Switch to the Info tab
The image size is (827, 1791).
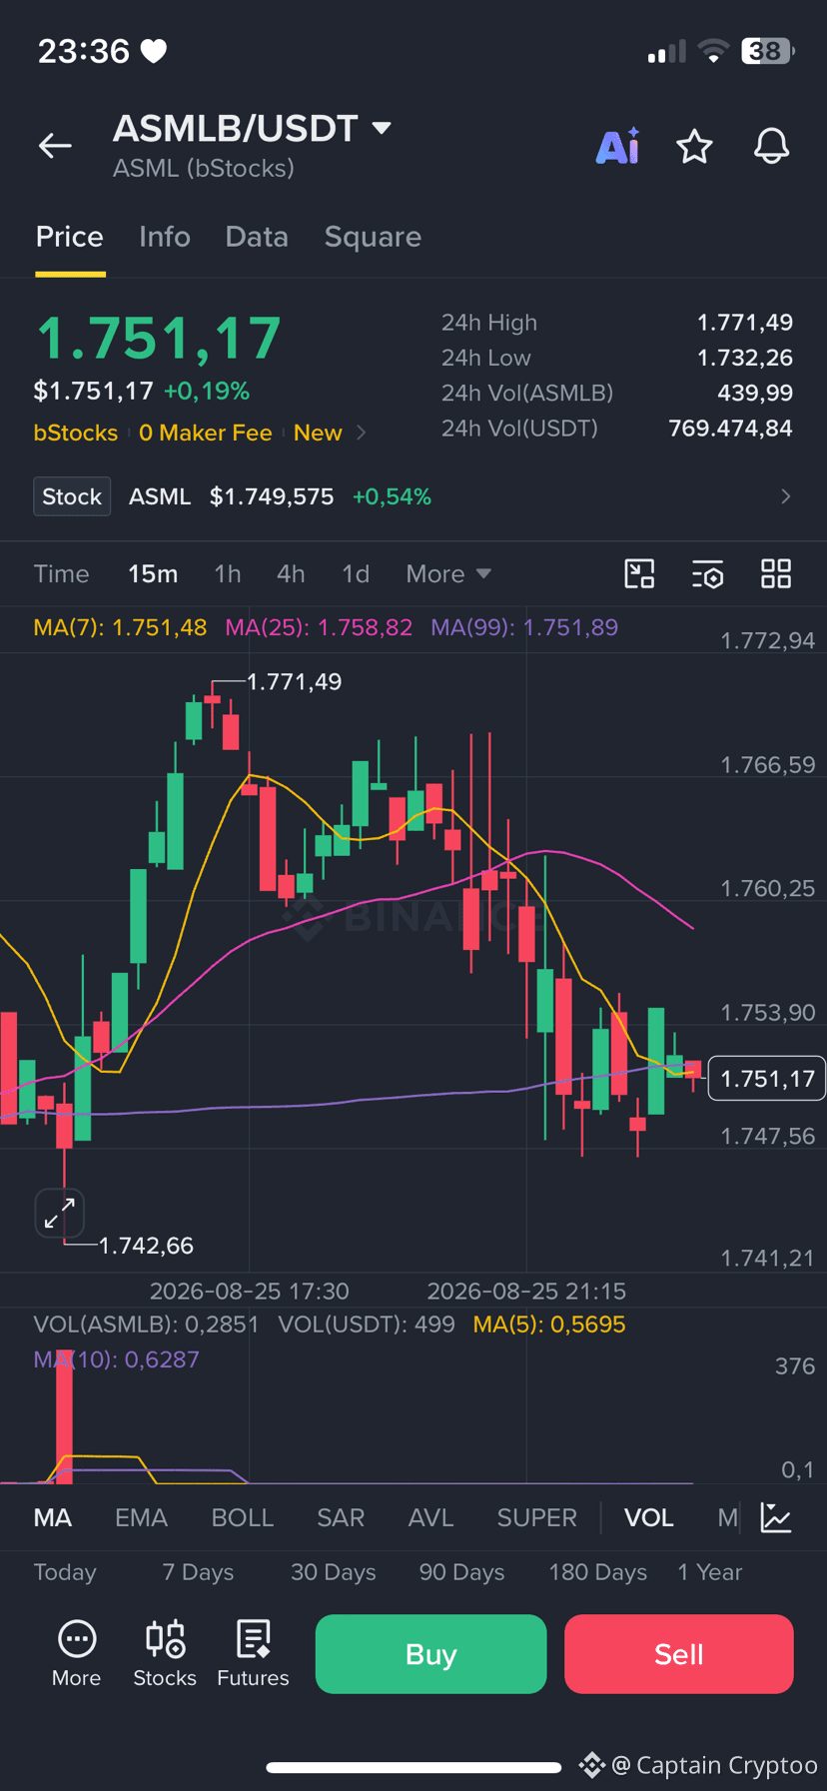[165, 237]
